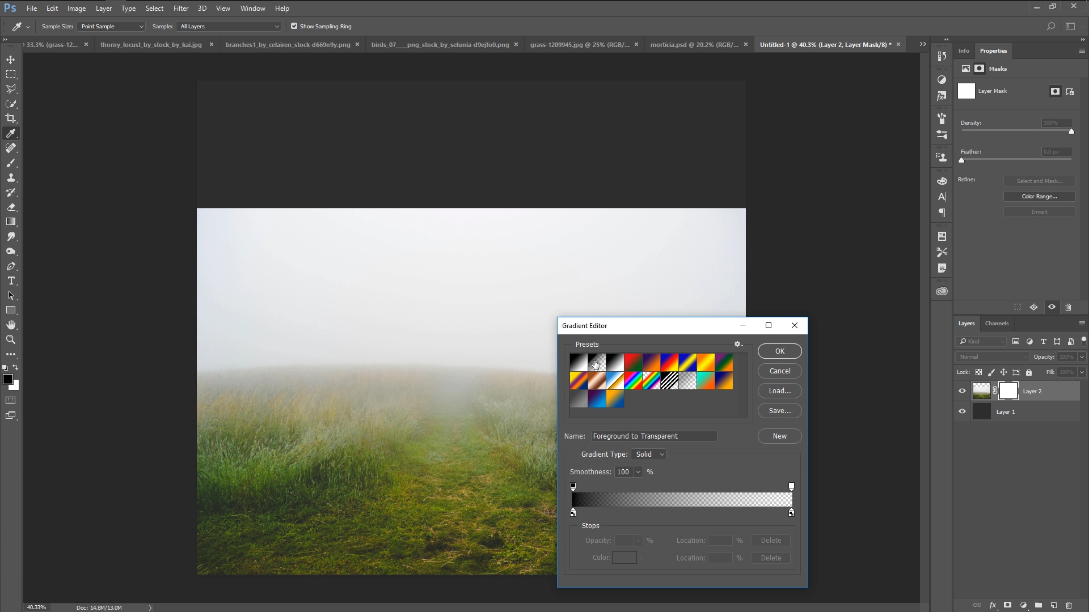
Task: Click Save button in Gradient Editor
Action: pyautogui.click(x=780, y=411)
